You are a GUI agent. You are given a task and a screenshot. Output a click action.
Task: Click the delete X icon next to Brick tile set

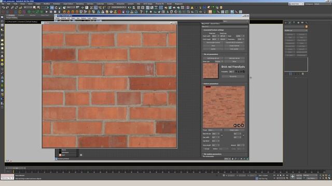coord(241,72)
